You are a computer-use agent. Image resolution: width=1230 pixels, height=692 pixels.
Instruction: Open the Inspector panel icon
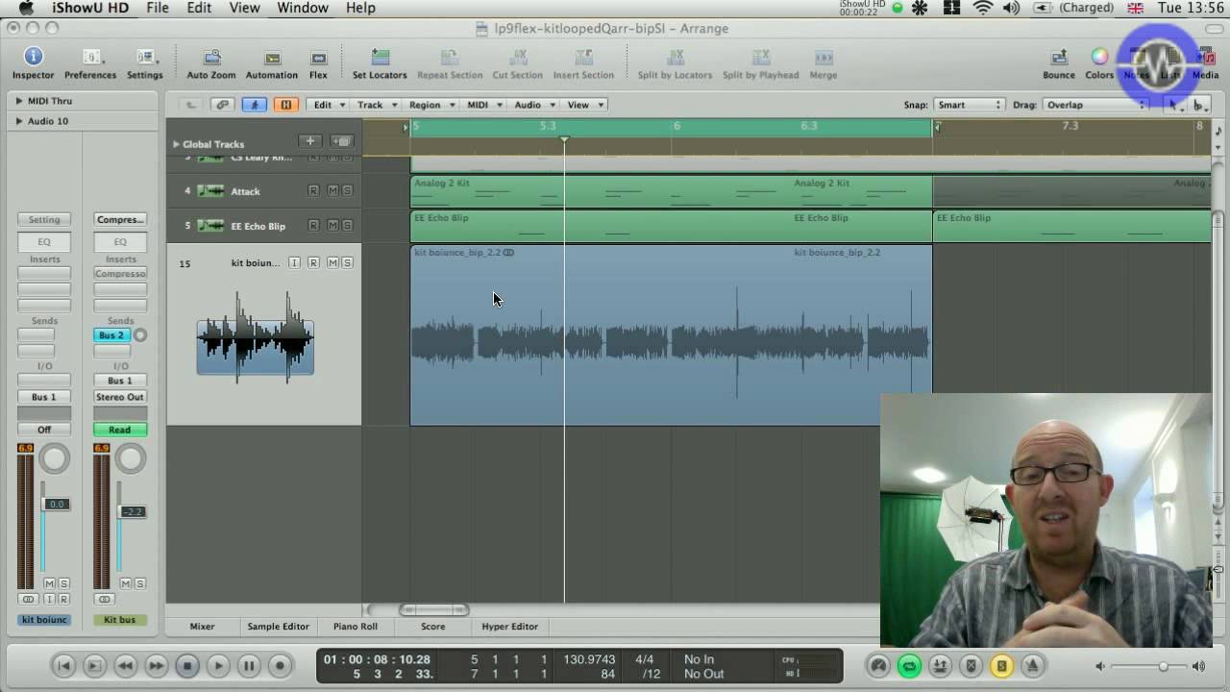[x=34, y=57]
